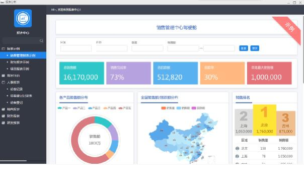Toggle 产品五 legend marker in donut chart

point(120,108)
